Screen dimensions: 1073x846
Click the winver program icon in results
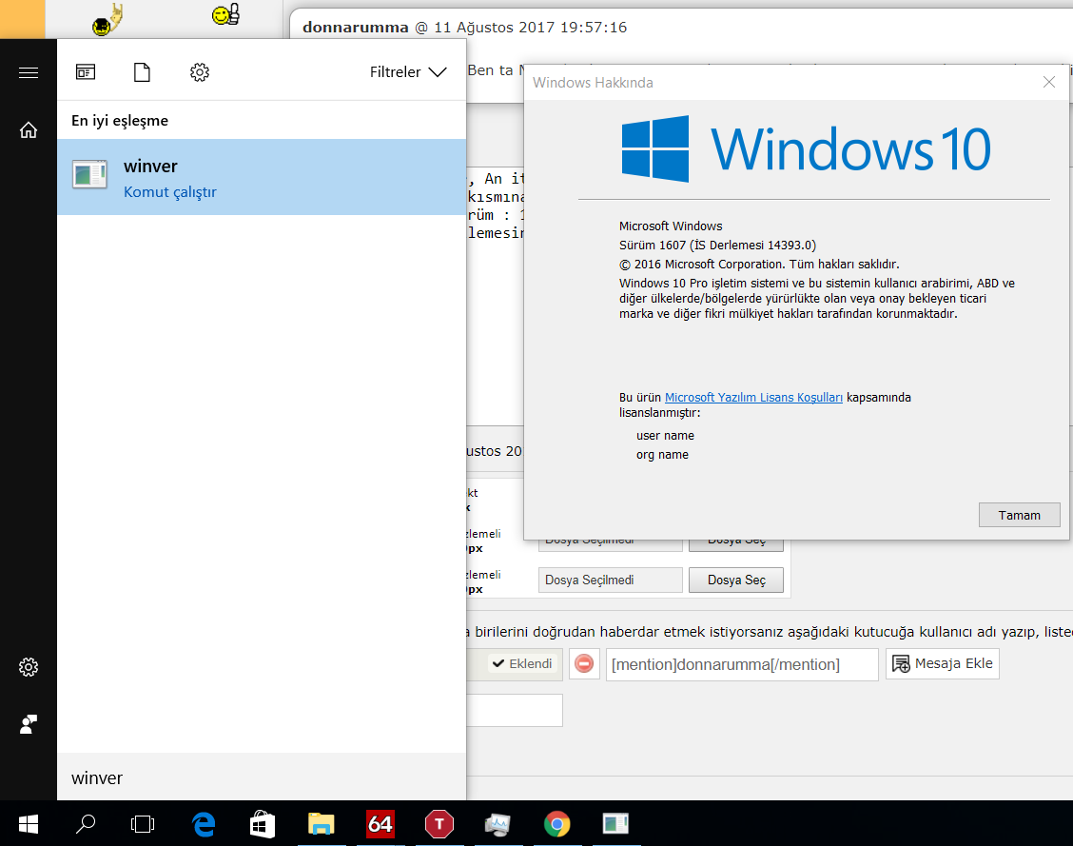[x=89, y=174]
